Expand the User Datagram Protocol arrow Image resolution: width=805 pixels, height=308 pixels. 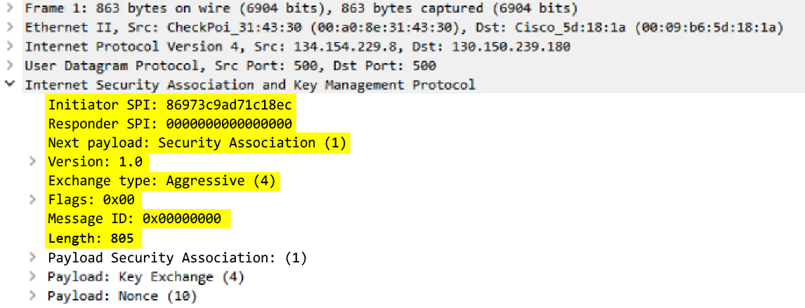point(9,66)
